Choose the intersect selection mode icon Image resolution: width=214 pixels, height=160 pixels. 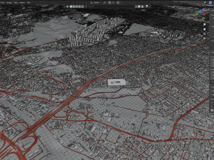(x=82, y=6)
